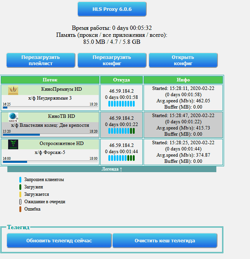Image resolution: width=250 pixels, height=259 pixels.
Task: Open config via Открыть конфиг
Action: point(183,60)
